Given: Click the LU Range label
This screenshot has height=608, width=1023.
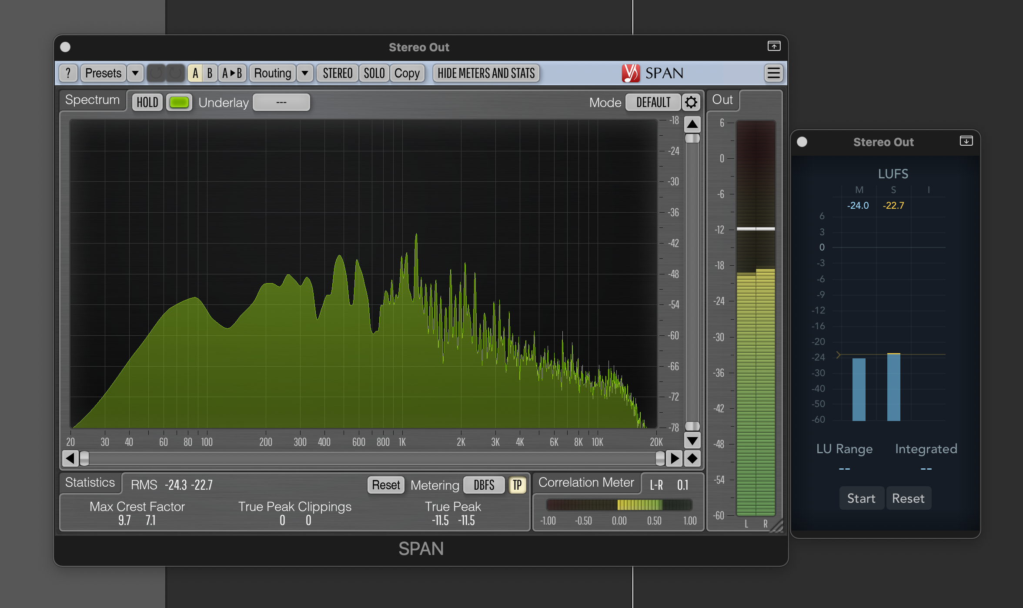Looking at the screenshot, I should 844,449.
